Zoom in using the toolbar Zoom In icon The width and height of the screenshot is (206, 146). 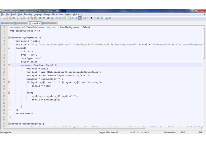click(57, 18)
